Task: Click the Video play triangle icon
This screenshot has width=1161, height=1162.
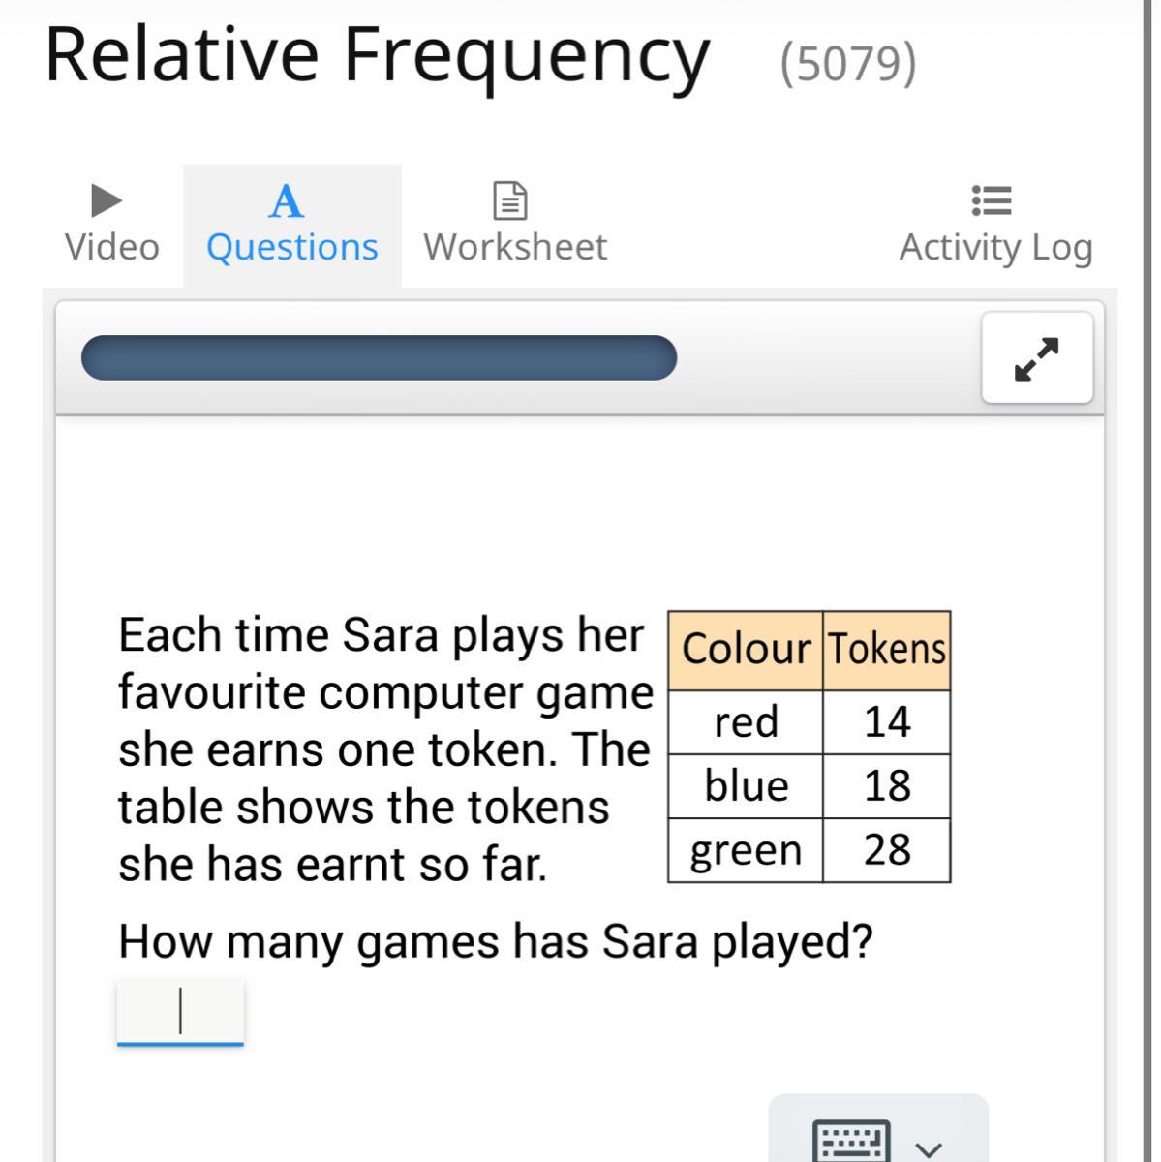Action: [x=107, y=201]
